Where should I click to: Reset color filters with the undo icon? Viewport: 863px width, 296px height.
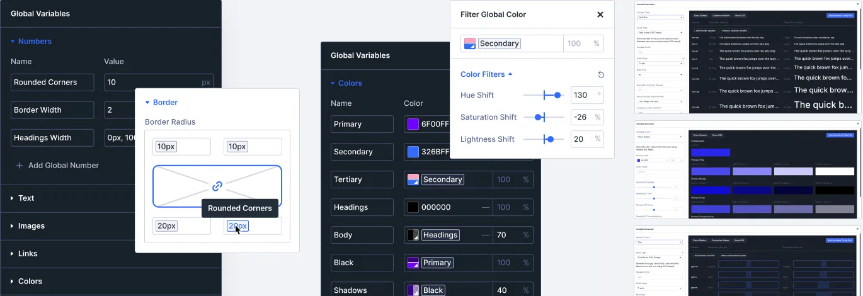click(x=601, y=74)
